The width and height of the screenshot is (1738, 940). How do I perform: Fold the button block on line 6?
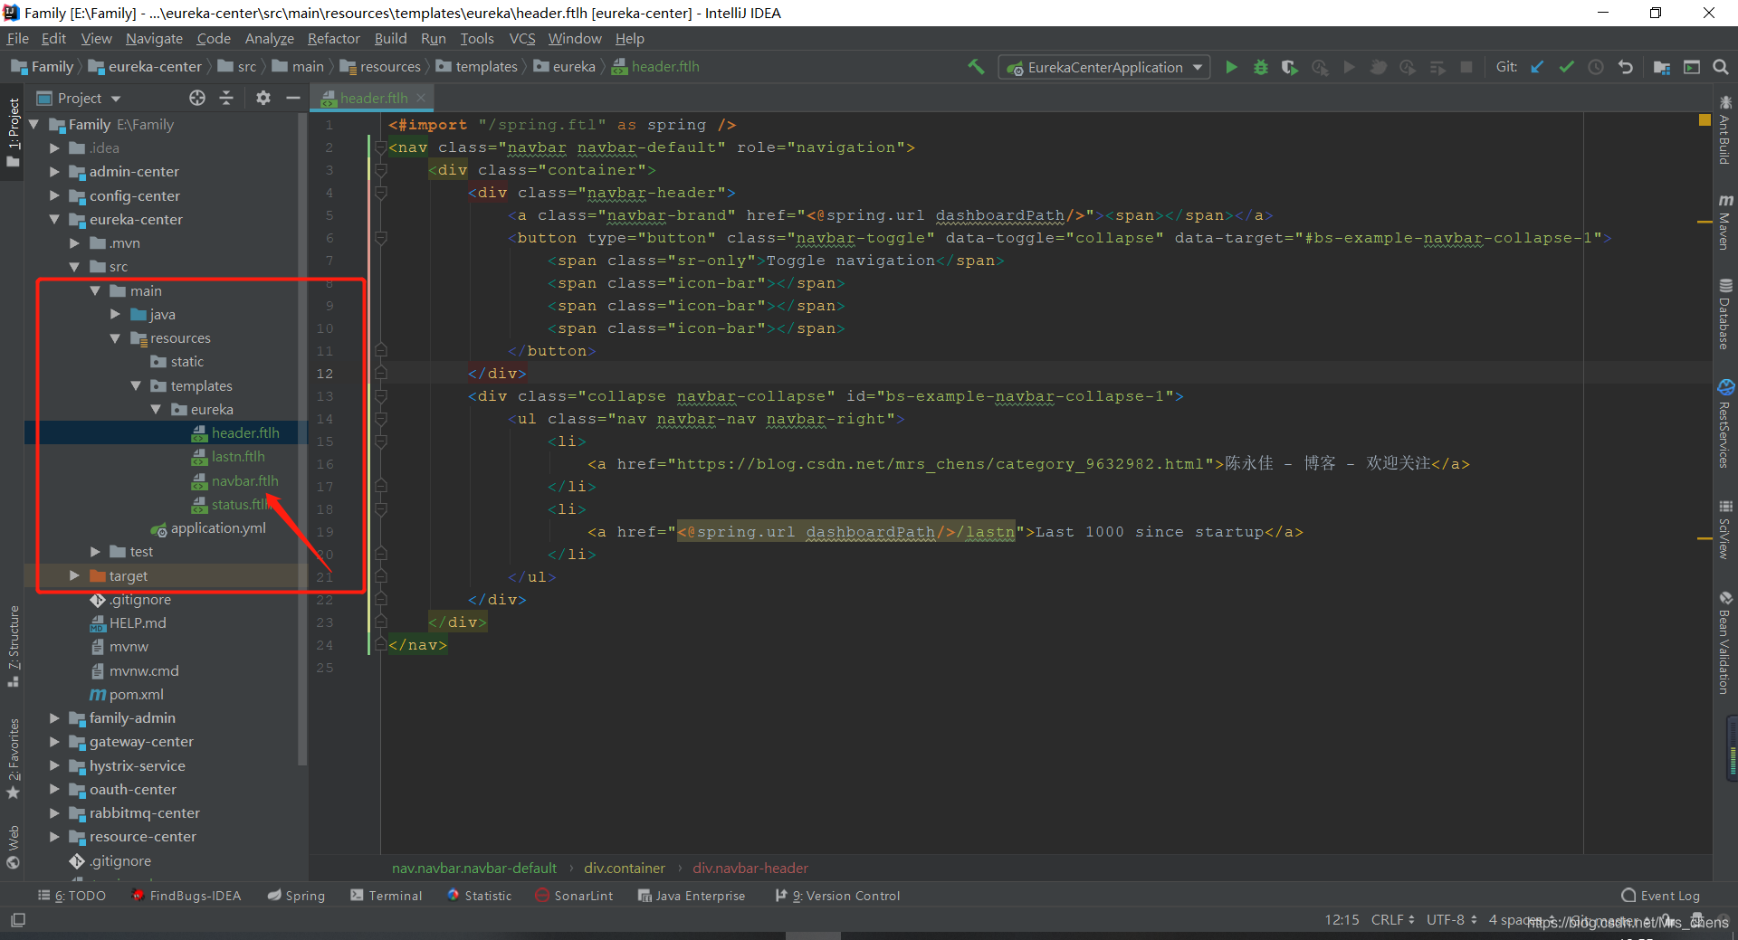tap(381, 238)
